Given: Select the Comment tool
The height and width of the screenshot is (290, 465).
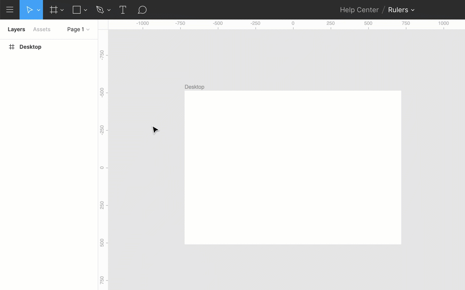Looking at the screenshot, I should click(142, 10).
